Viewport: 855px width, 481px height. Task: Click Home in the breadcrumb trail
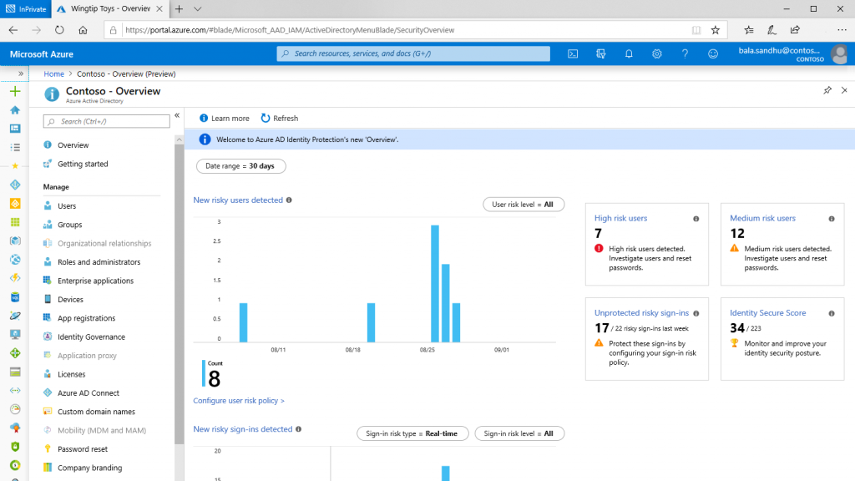(x=53, y=73)
